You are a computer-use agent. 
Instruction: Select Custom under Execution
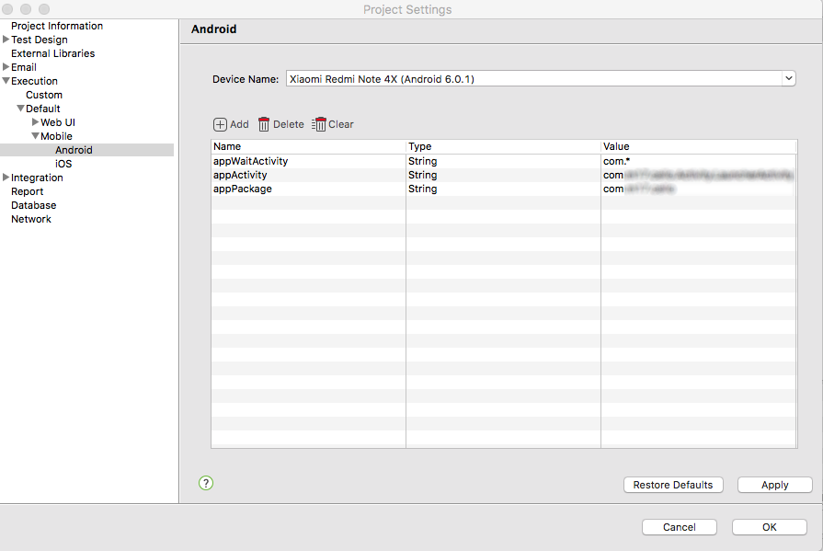click(x=44, y=95)
